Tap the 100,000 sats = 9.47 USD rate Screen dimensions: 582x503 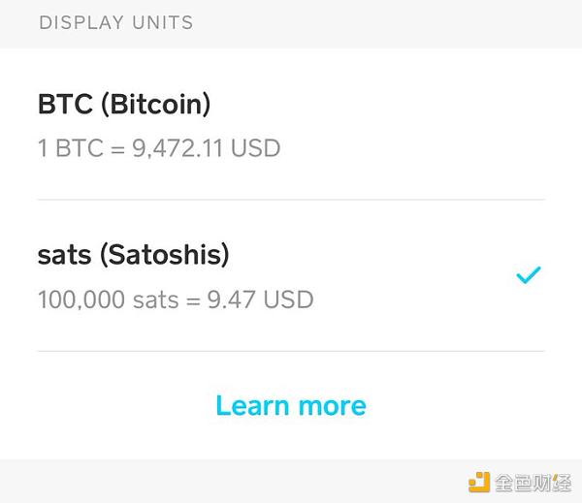click(176, 299)
